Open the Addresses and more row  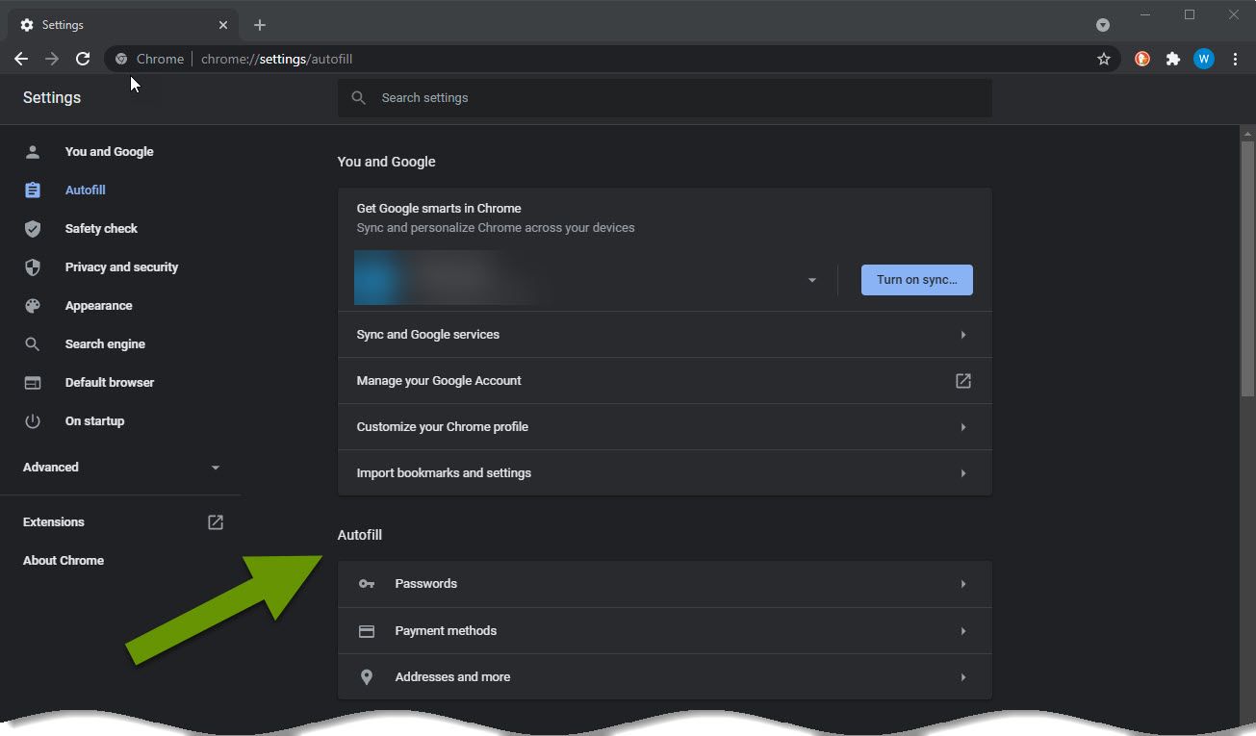point(665,677)
